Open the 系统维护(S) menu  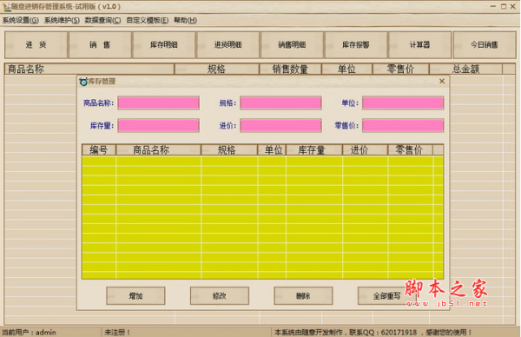[x=62, y=20]
